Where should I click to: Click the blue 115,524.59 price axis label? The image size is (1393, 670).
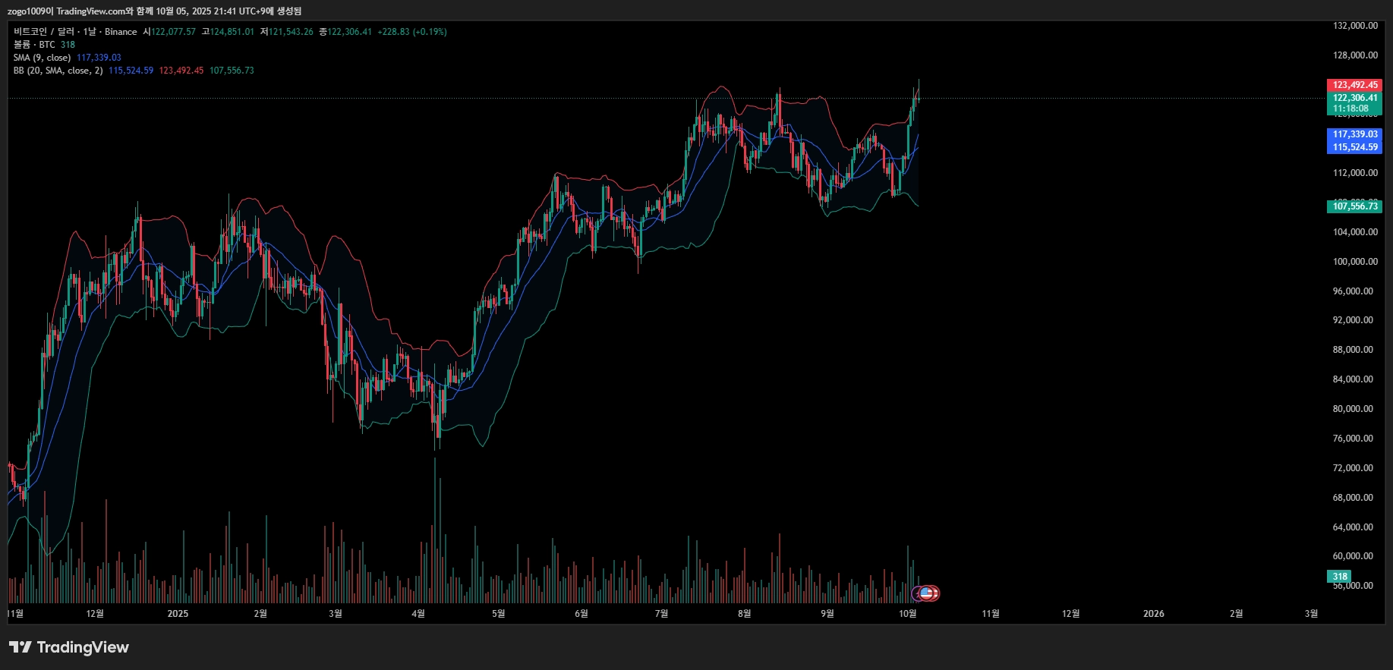[x=1354, y=147]
